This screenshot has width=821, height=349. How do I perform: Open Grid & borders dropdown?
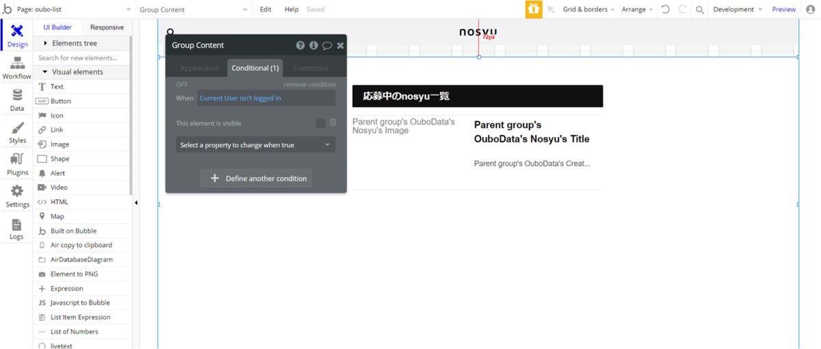(x=588, y=10)
